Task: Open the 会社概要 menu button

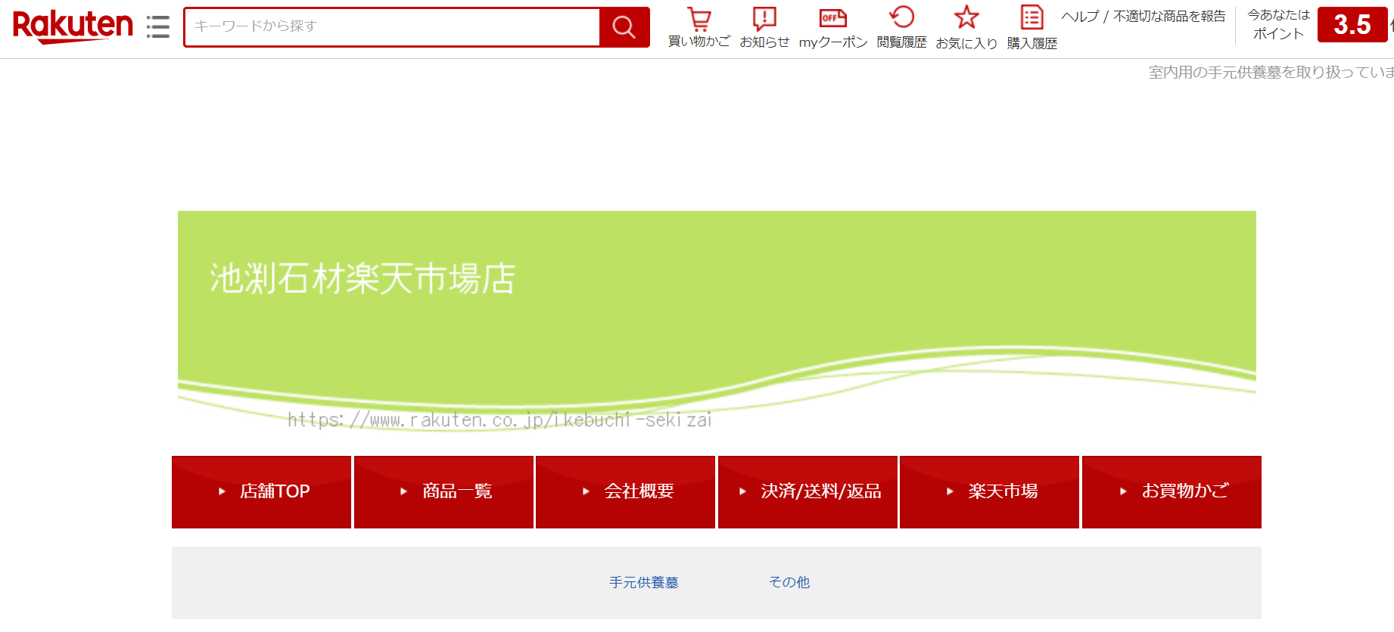Action: tap(625, 491)
